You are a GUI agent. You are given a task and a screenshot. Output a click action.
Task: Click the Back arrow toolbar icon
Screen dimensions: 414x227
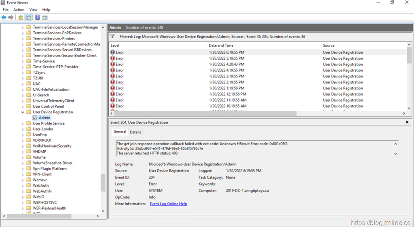pos(4,17)
